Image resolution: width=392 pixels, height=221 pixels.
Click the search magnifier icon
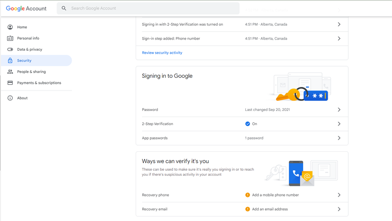[x=64, y=9]
